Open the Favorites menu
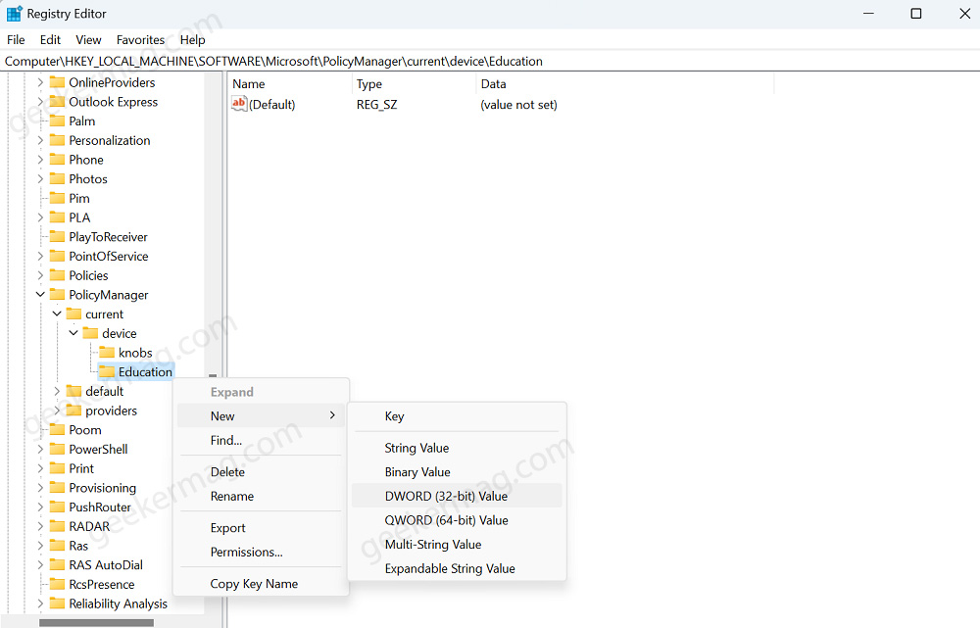Screen dimensions: 980x628 140,40
